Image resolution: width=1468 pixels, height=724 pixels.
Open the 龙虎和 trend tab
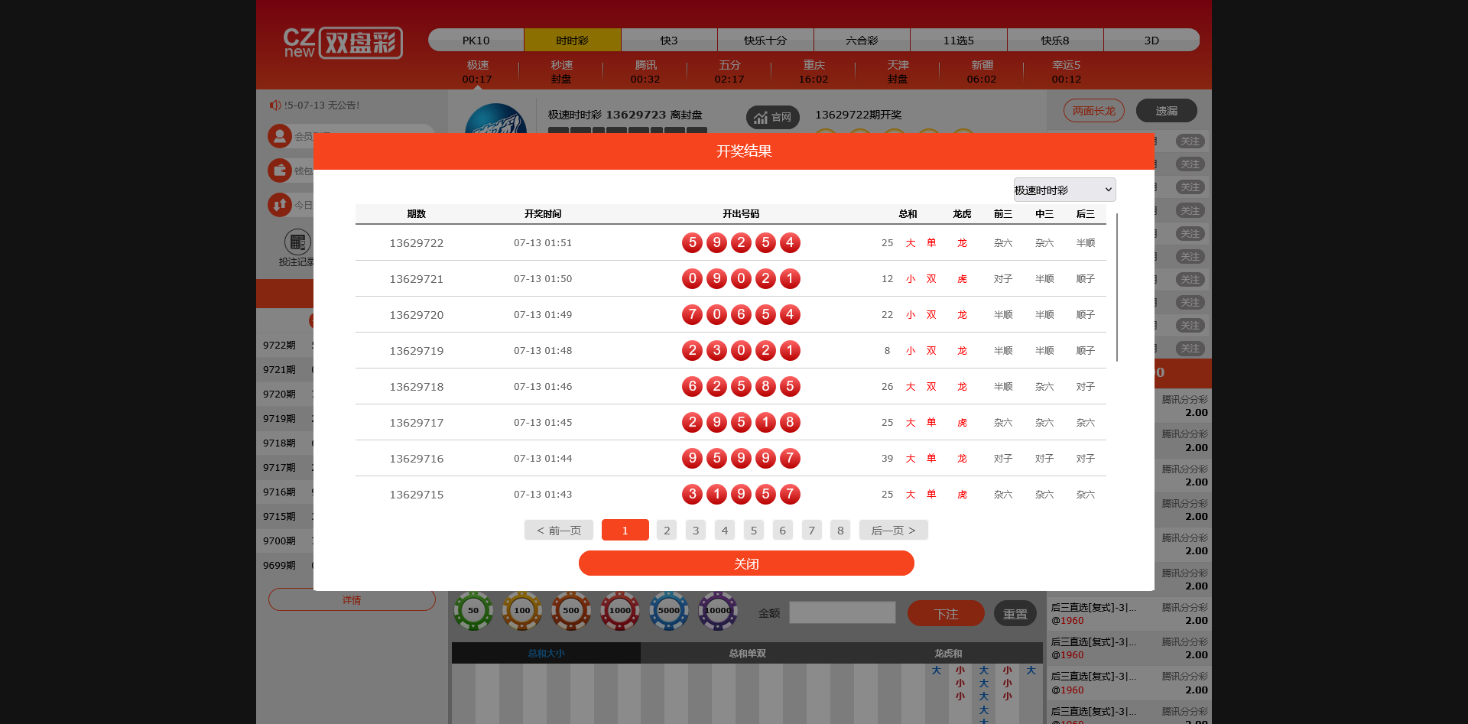point(948,653)
